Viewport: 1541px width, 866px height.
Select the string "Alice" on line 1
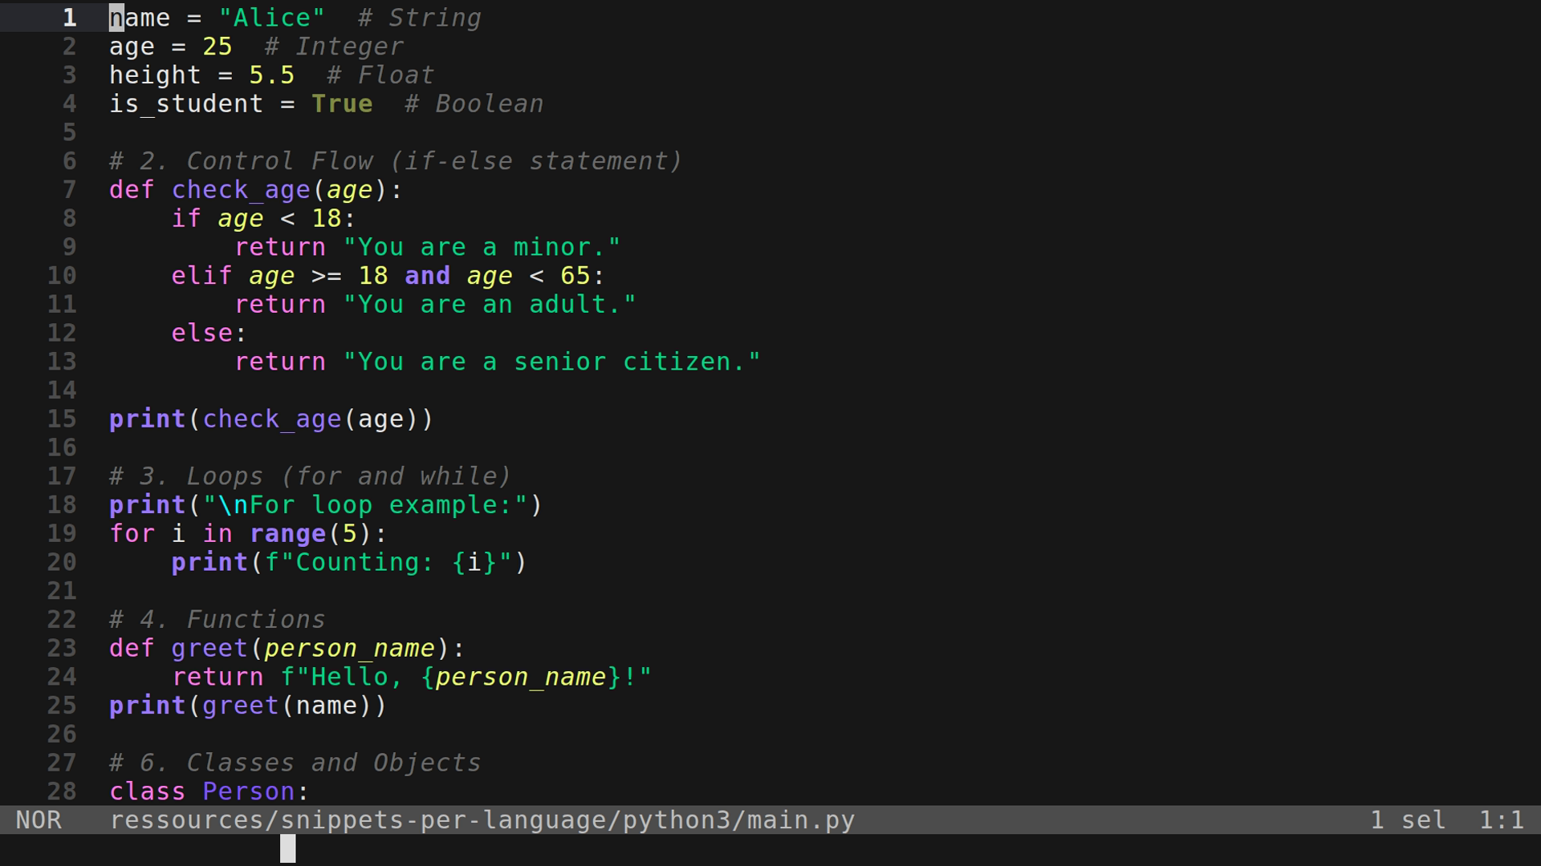click(270, 17)
